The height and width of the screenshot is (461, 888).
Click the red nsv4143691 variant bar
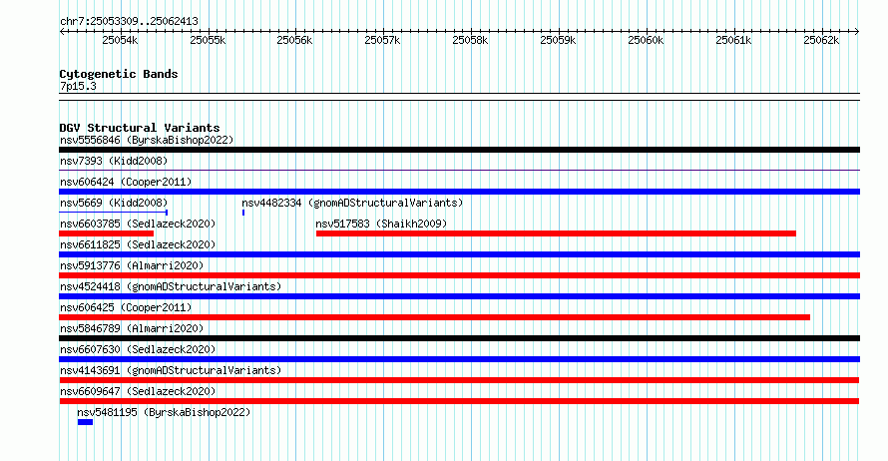tap(459, 380)
